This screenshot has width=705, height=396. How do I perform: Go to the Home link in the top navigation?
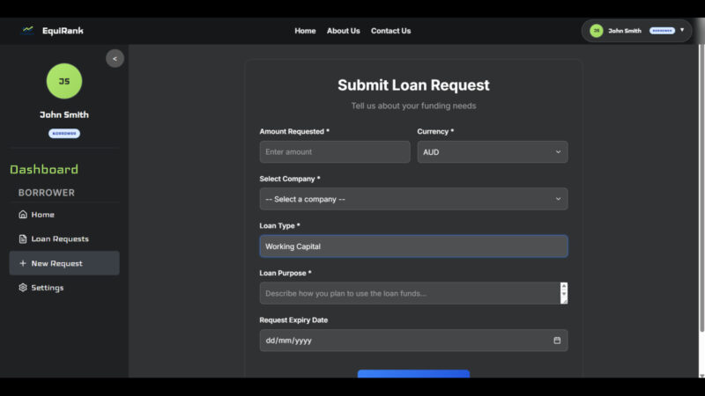coord(305,31)
